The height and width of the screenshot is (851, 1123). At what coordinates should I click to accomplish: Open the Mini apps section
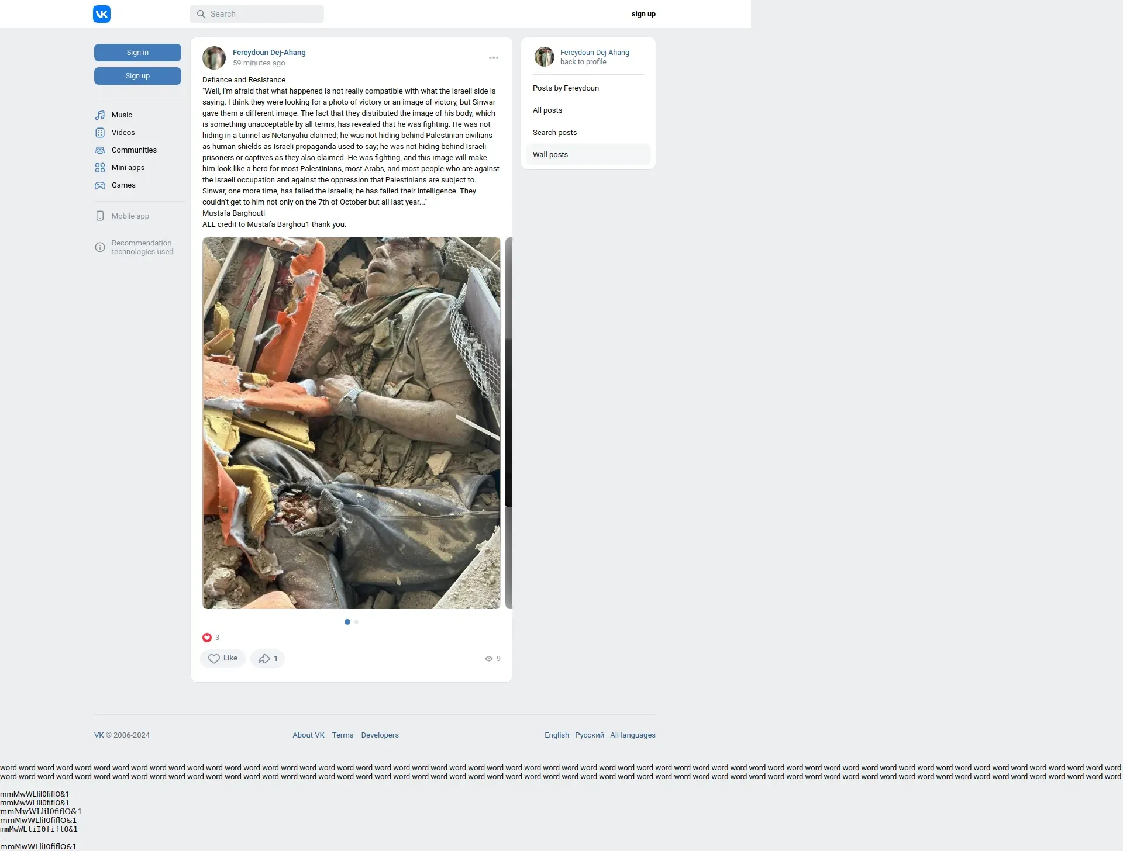point(128,168)
